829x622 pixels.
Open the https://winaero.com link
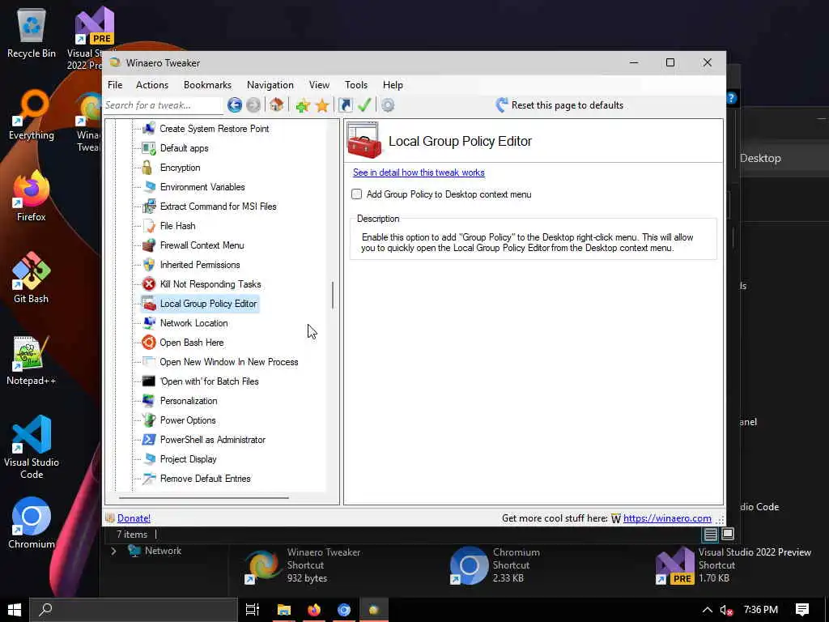[667, 518]
